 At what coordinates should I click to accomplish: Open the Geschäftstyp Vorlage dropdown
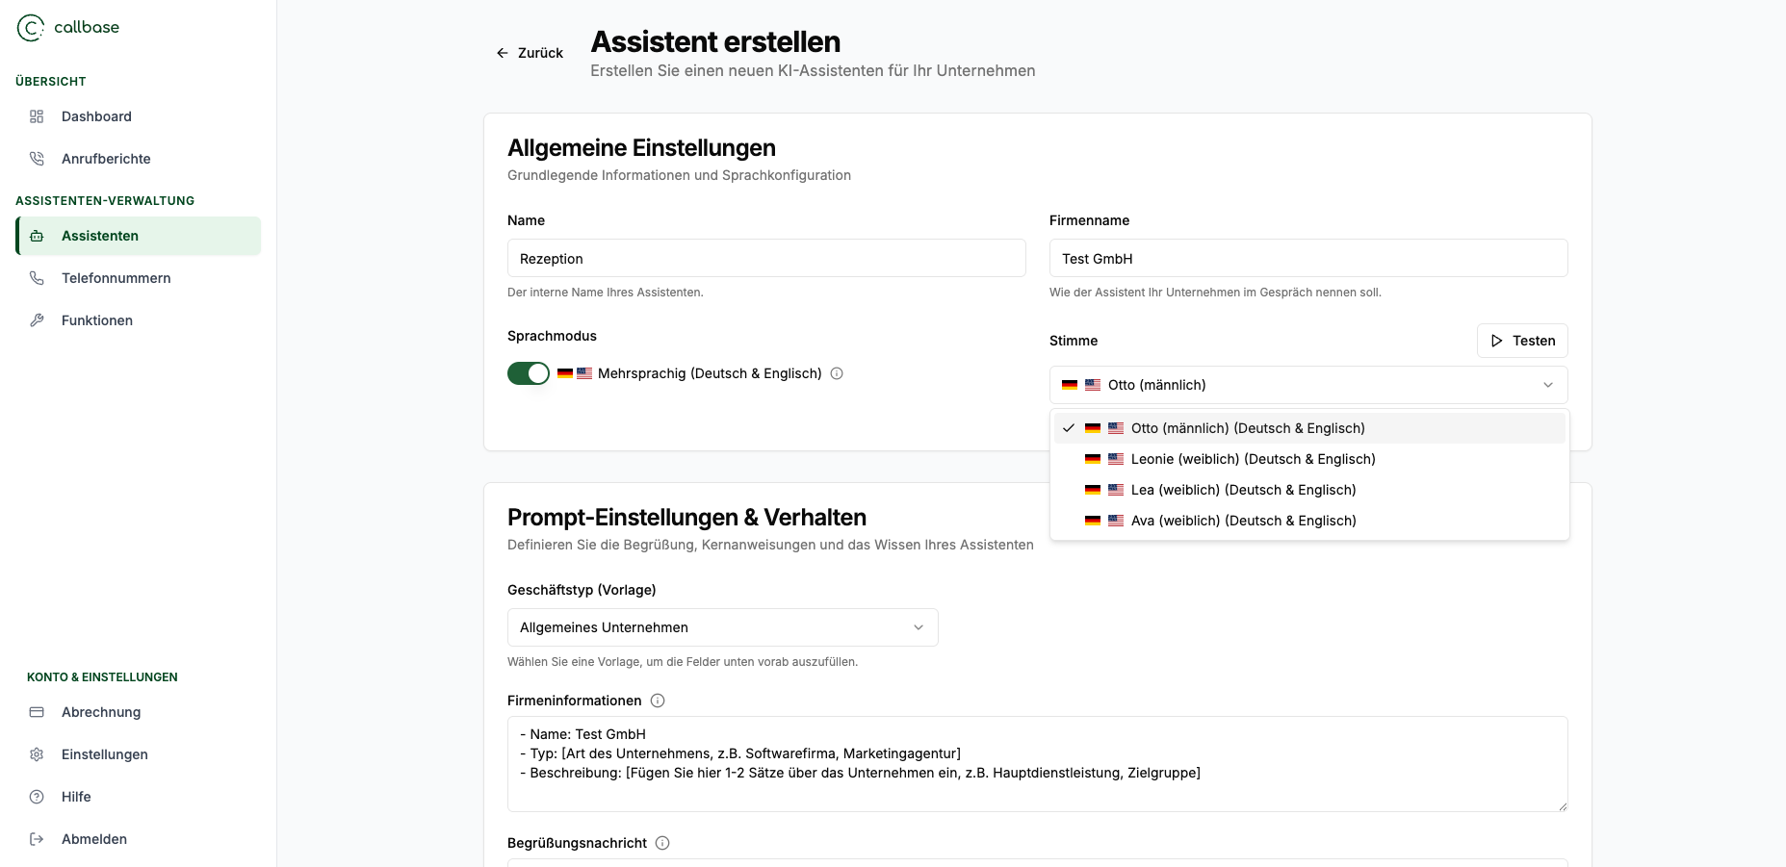(x=722, y=627)
